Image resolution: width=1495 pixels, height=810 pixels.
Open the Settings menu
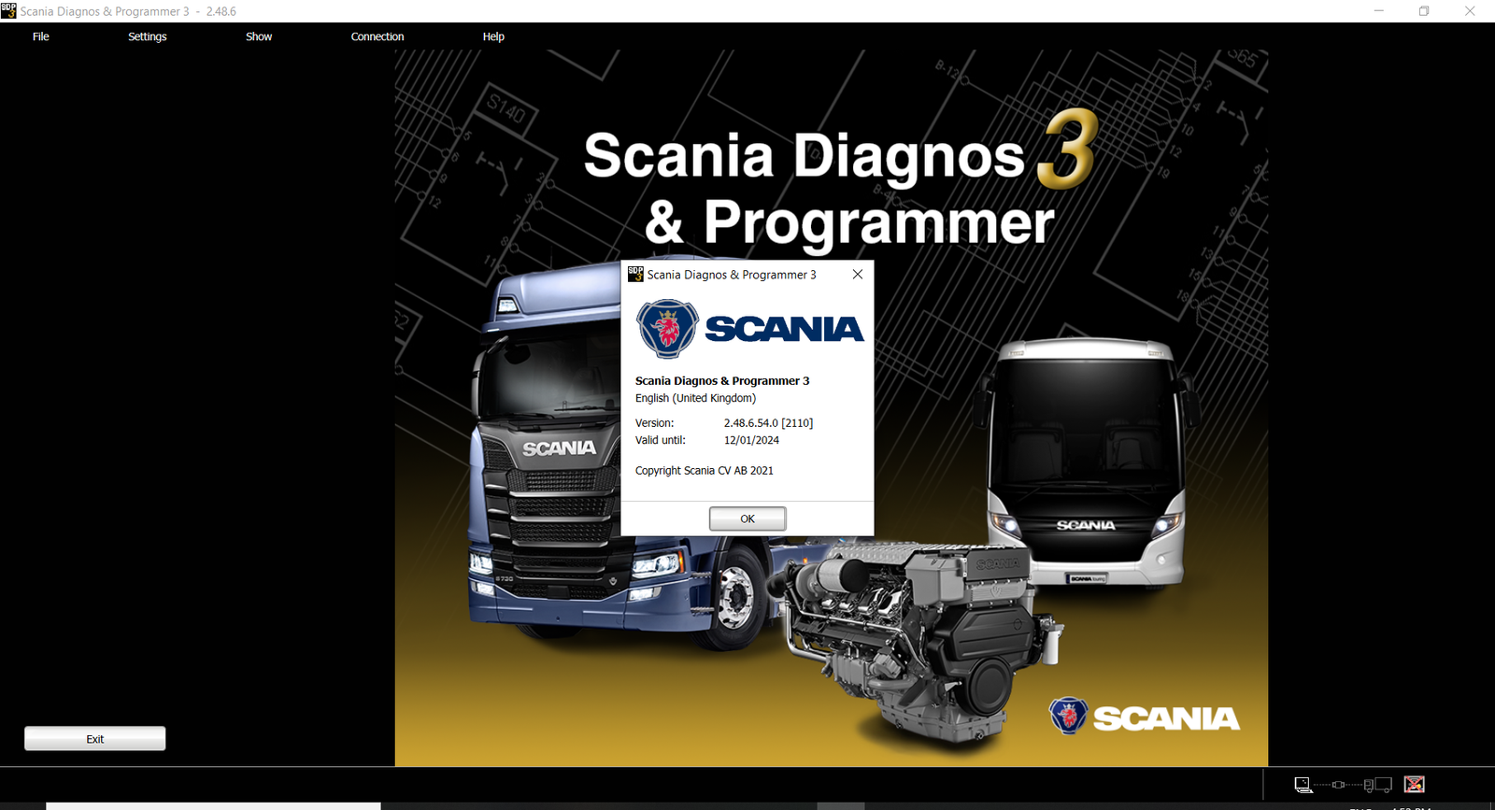tap(148, 36)
